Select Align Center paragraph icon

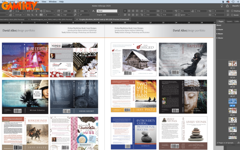129,11
